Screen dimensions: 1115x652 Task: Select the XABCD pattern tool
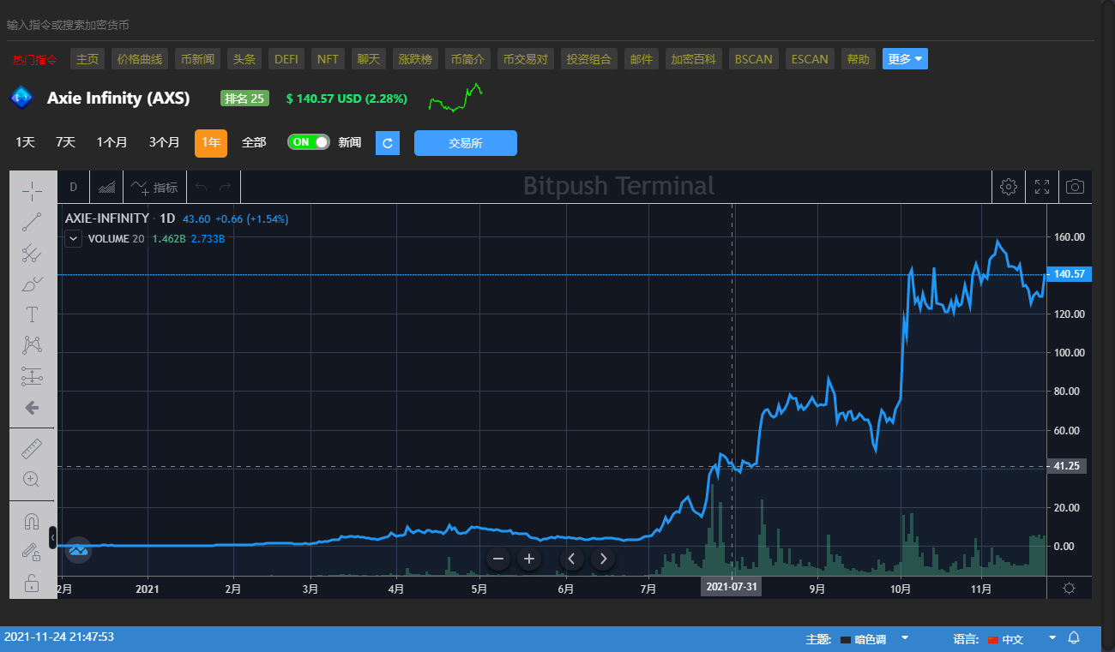pos(32,345)
